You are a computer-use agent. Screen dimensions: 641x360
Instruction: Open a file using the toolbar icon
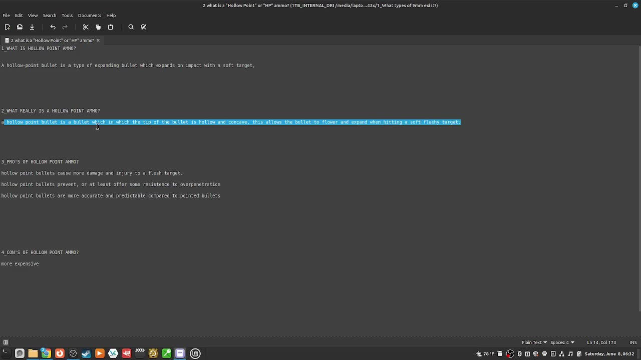point(20,27)
